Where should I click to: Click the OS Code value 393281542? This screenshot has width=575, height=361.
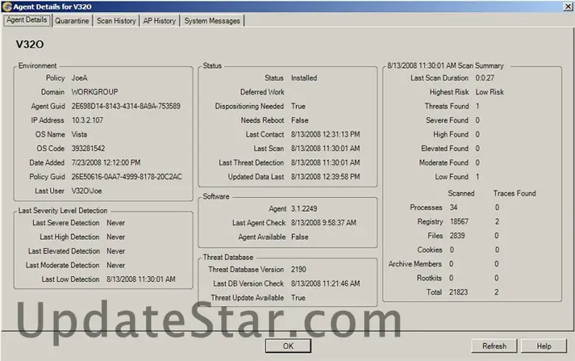(88, 148)
